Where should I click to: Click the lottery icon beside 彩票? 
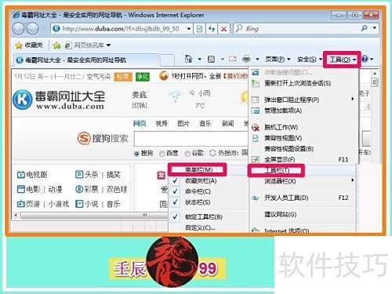tap(79, 189)
